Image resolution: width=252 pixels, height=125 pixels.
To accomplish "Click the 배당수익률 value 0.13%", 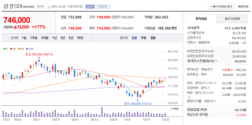I will point(242,101).
